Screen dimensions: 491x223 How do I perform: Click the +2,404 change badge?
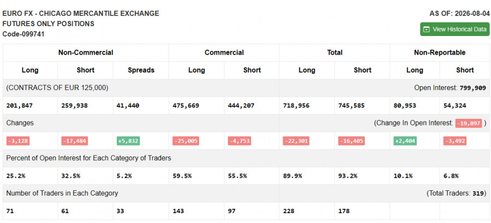point(405,141)
